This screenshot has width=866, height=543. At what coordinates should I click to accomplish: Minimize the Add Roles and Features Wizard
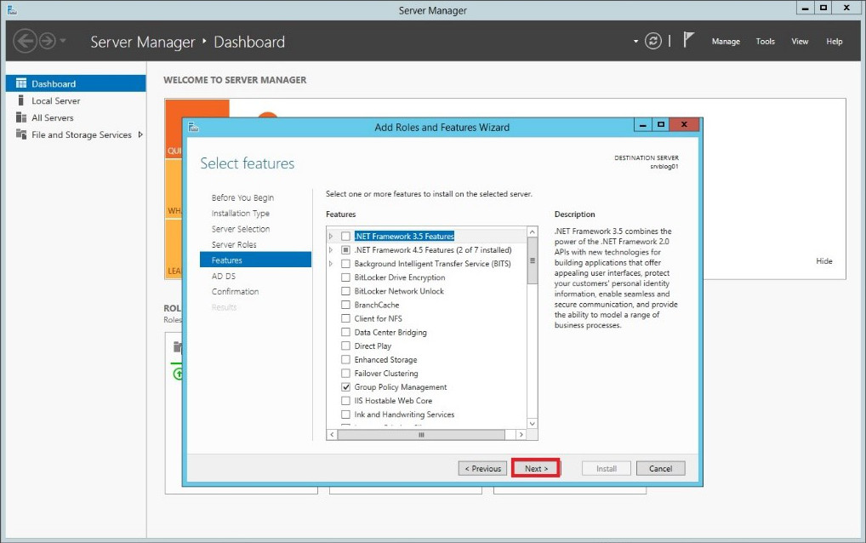click(642, 125)
